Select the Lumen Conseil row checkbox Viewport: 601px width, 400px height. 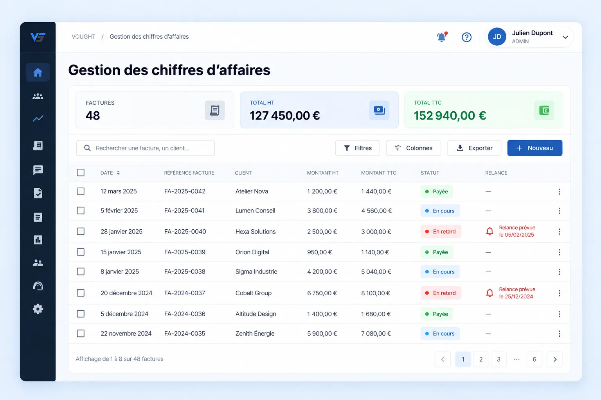(x=81, y=211)
